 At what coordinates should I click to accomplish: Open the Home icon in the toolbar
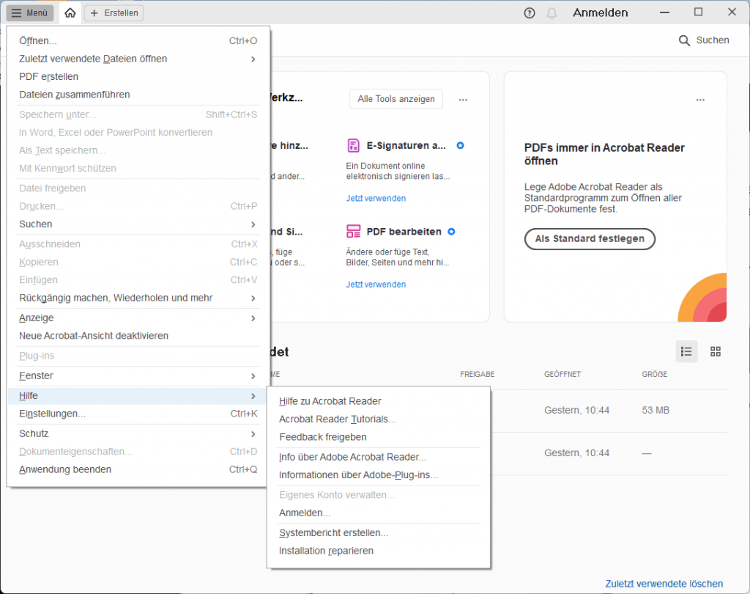[70, 12]
